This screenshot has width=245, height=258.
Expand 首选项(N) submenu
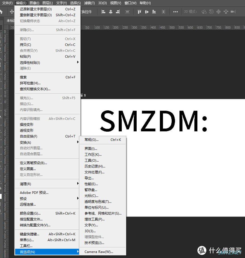(x=47, y=252)
